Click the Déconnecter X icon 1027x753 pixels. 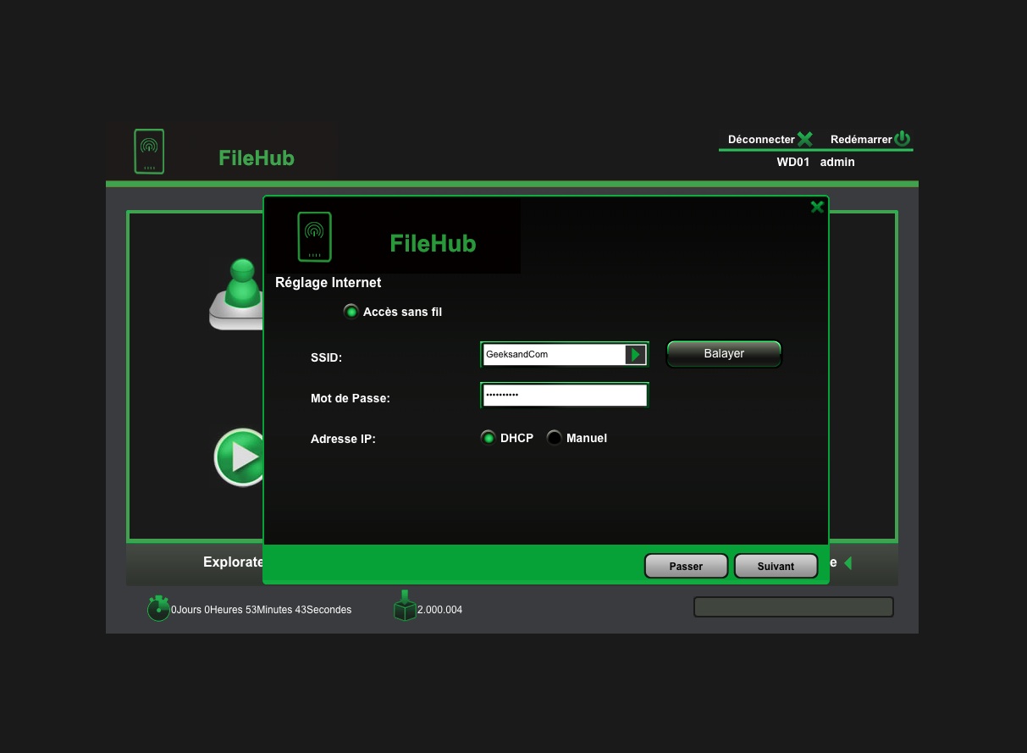804,139
